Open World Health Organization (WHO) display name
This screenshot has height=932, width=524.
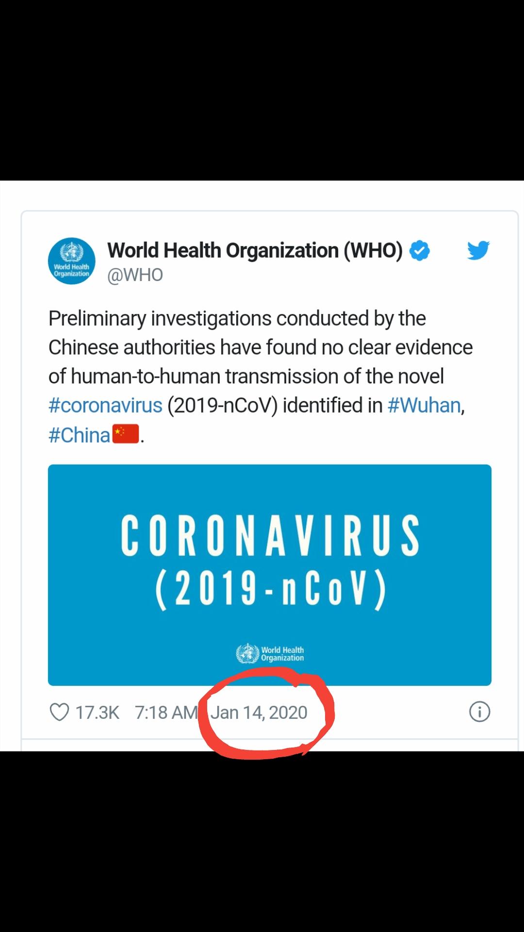coord(255,250)
